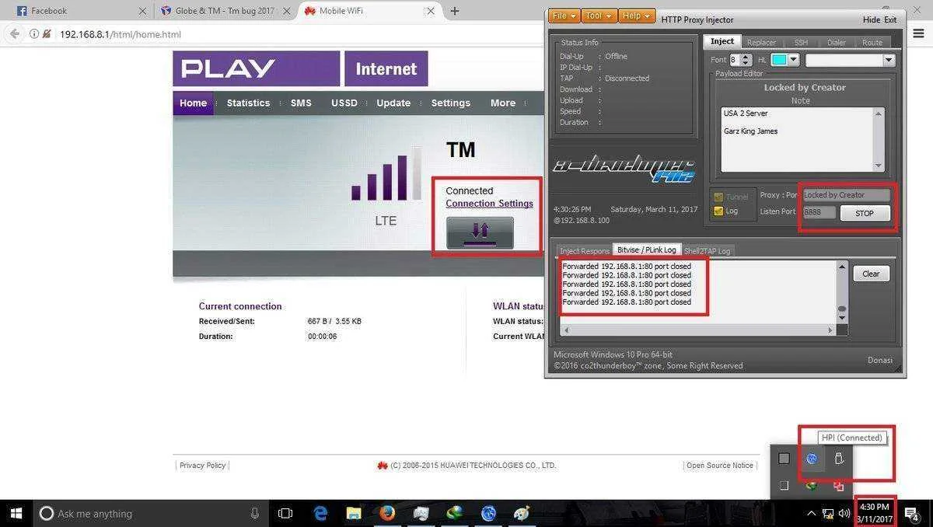933x527 pixels.
Task: Open Task View on the taskbar
Action: point(285,513)
